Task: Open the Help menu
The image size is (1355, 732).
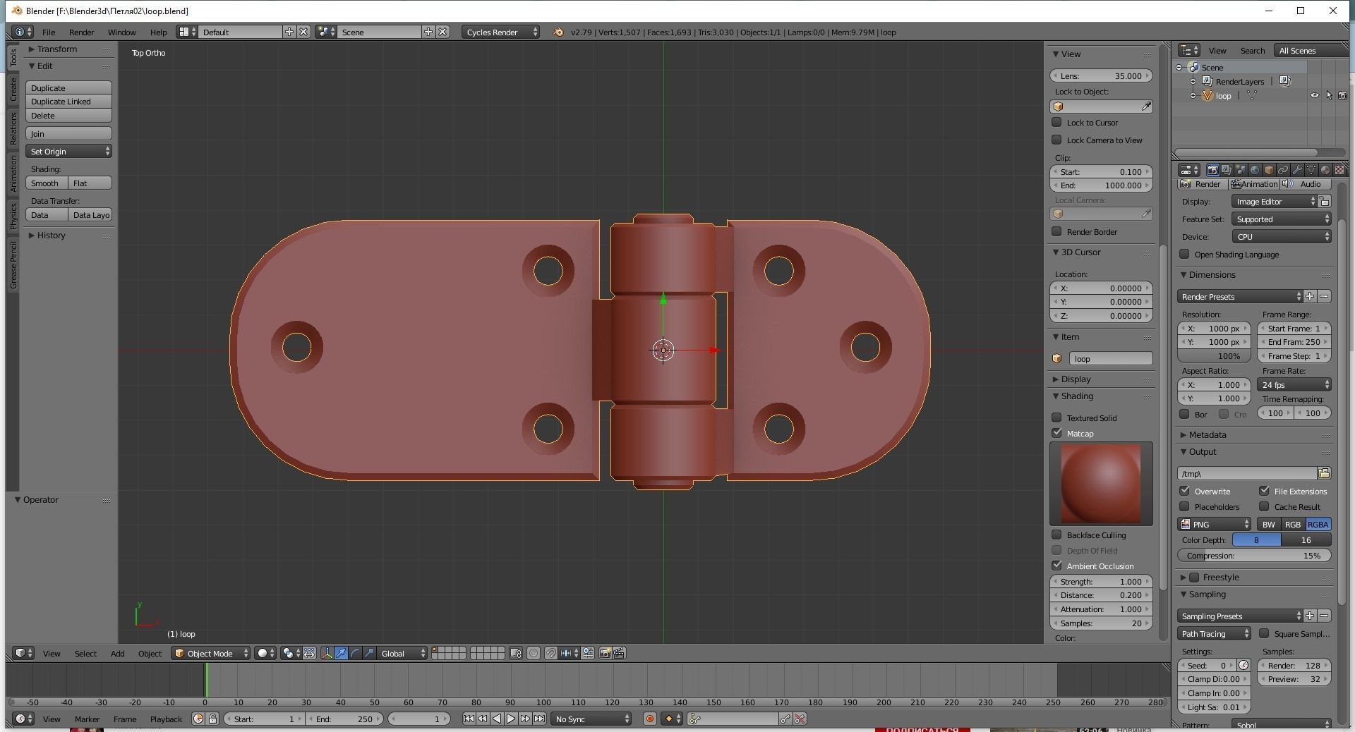Action: 158,32
